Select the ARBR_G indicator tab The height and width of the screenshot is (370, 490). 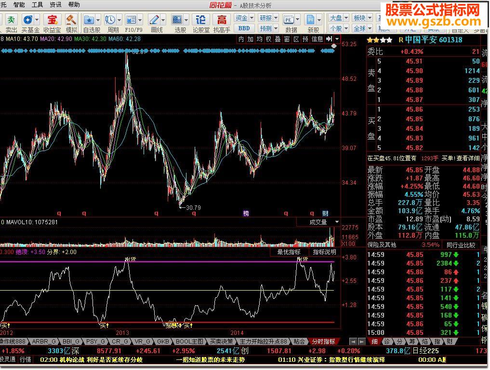44,342
